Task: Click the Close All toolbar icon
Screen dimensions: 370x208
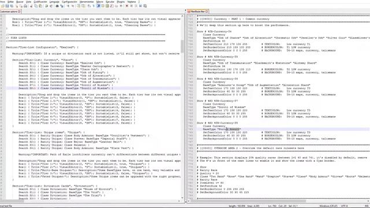Action: point(21,6)
